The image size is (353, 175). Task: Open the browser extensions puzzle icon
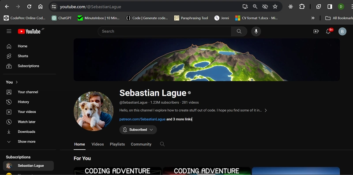tap(302, 7)
